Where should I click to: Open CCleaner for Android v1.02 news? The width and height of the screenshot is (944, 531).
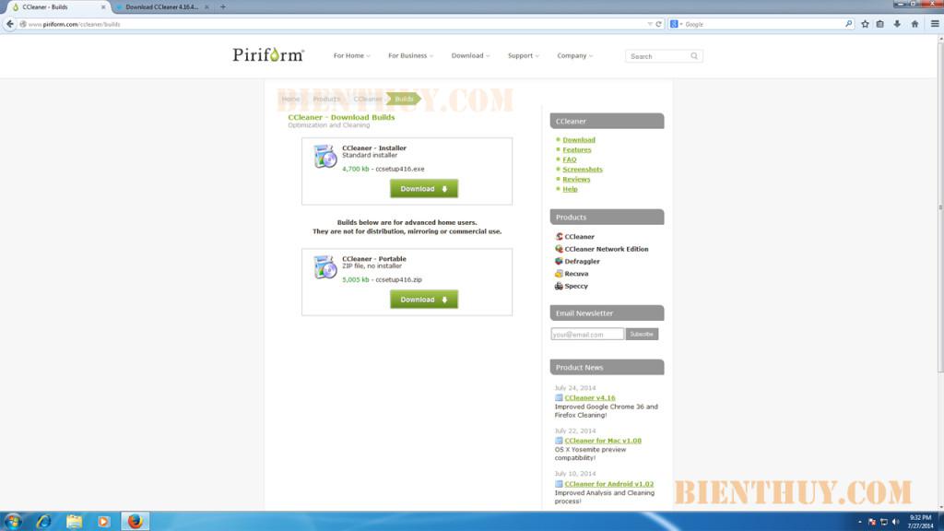pos(608,484)
